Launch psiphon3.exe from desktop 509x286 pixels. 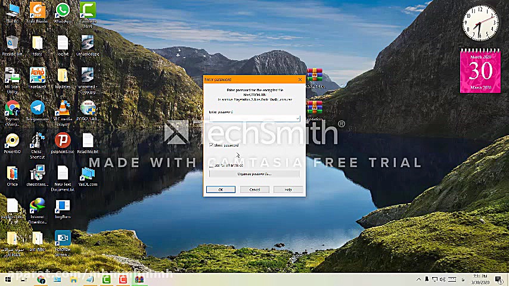[63, 144]
